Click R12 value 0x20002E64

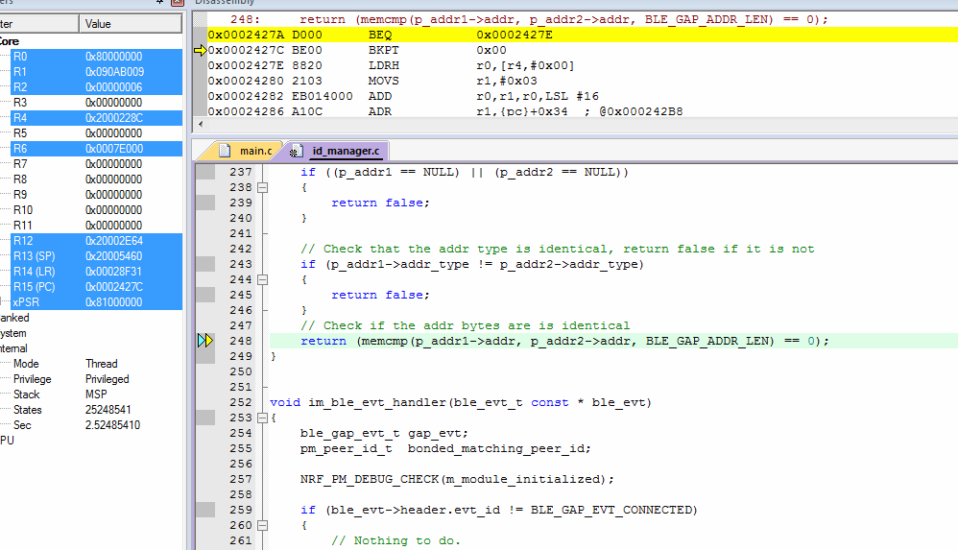[113, 241]
